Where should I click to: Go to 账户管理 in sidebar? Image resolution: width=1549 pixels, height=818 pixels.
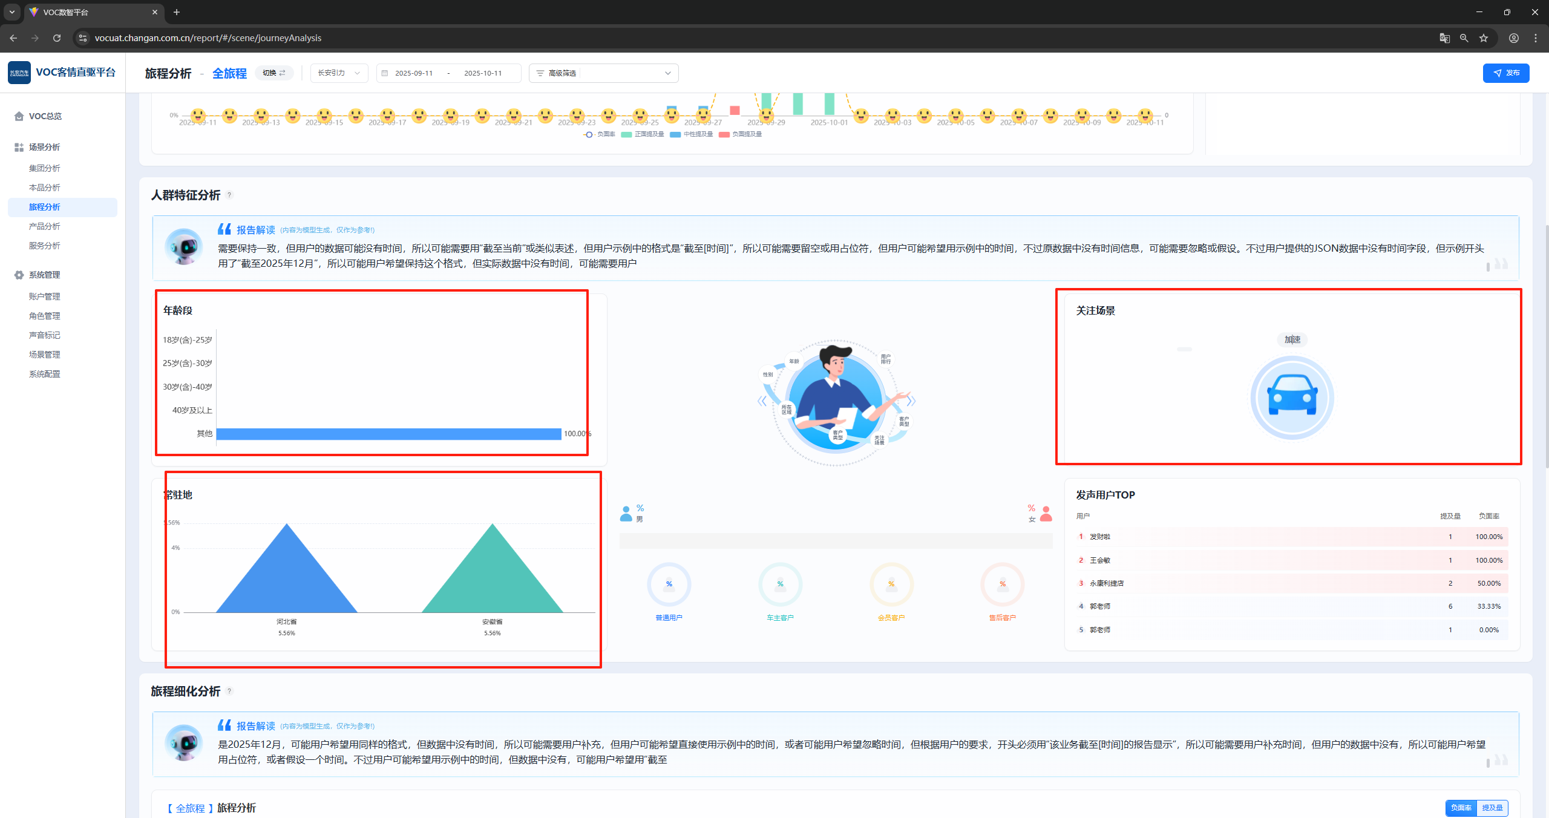45,296
